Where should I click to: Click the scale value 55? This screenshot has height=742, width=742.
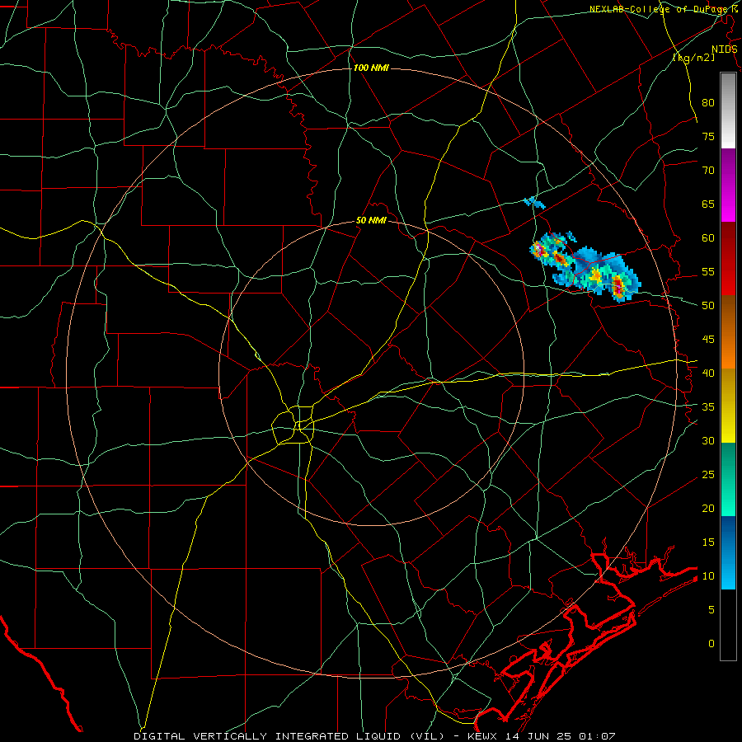pos(708,271)
